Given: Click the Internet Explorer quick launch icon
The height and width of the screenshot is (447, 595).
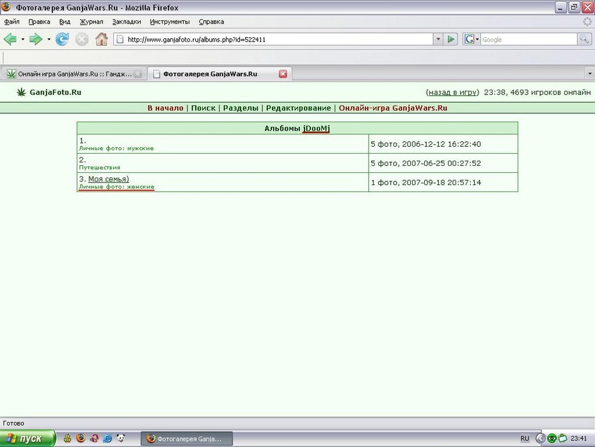Looking at the screenshot, I should [x=107, y=438].
